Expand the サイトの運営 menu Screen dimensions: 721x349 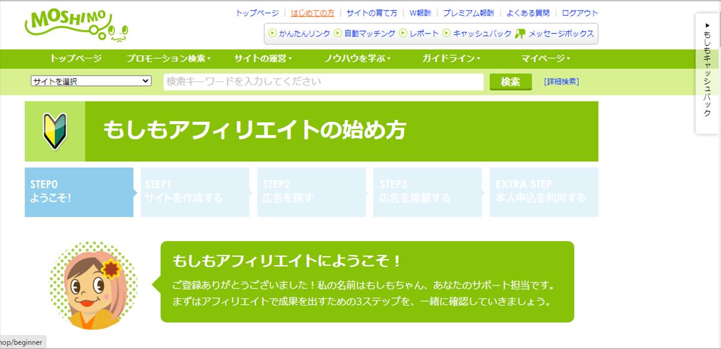(263, 59)
